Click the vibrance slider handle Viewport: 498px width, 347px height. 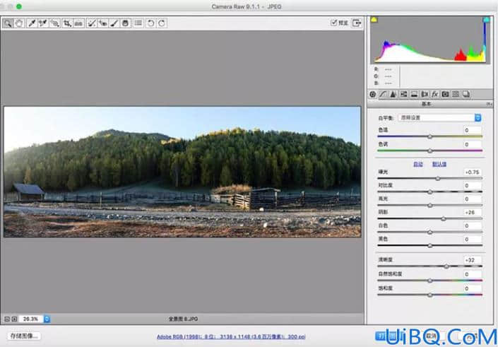(x=429, y=281)
